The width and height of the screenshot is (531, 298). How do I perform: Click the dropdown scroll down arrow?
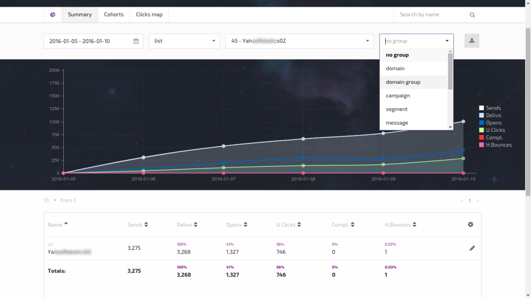[x=450, y=127]
